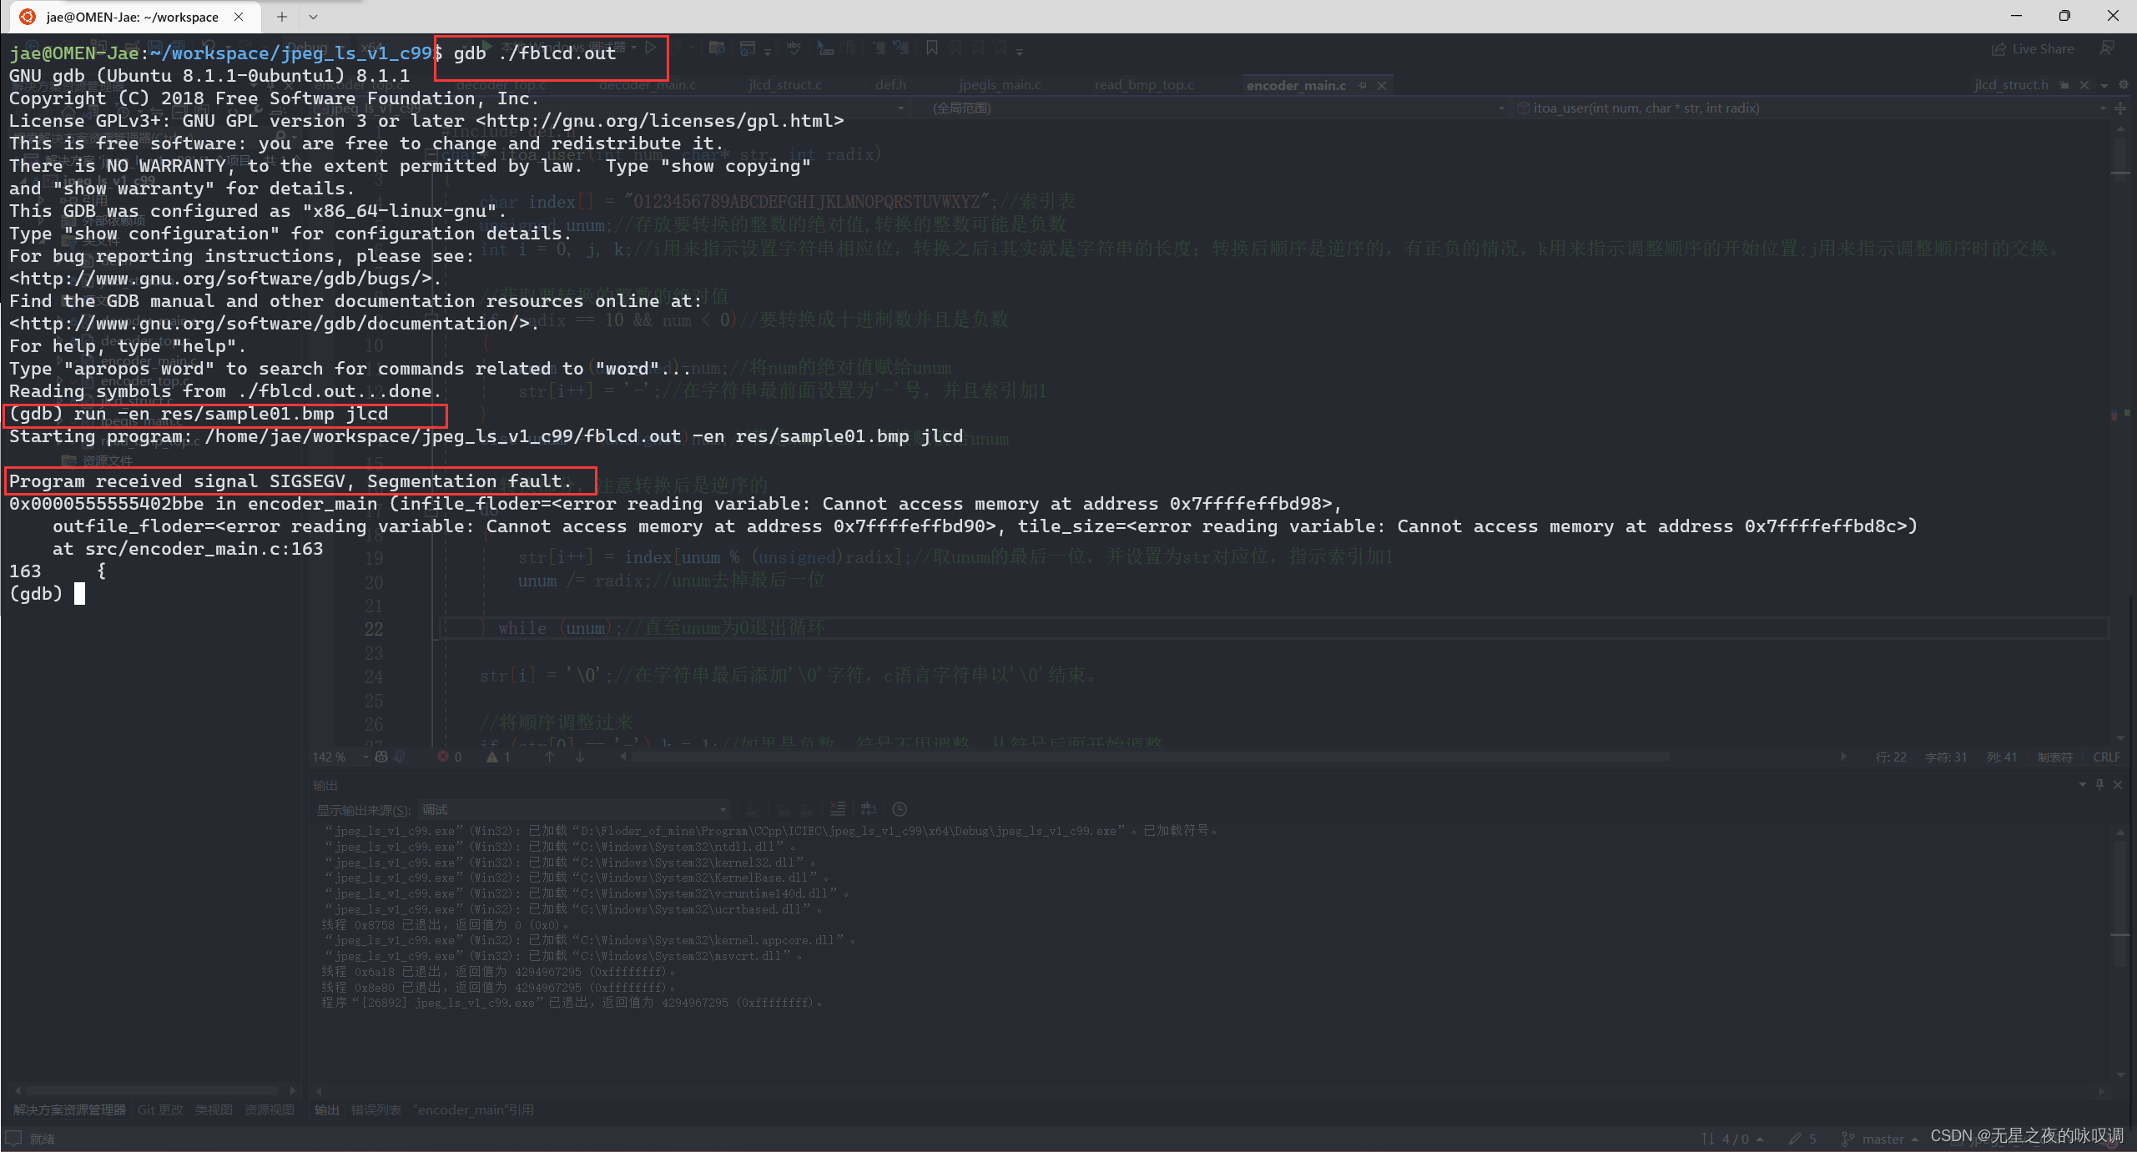Open editor tab settings gear icon

(2123, 85)
